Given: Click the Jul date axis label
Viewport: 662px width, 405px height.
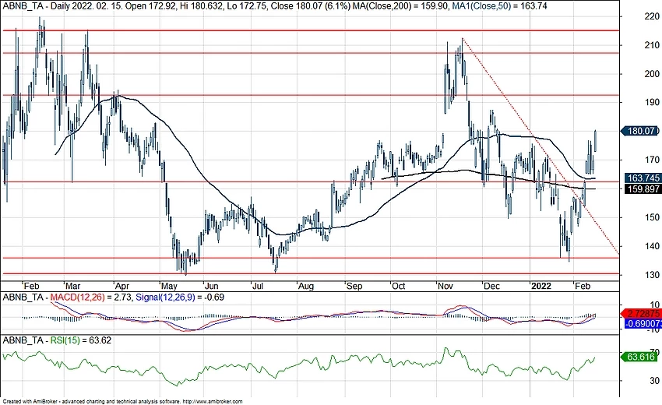Looking at the screenshot, I should [x=257, y=286].
